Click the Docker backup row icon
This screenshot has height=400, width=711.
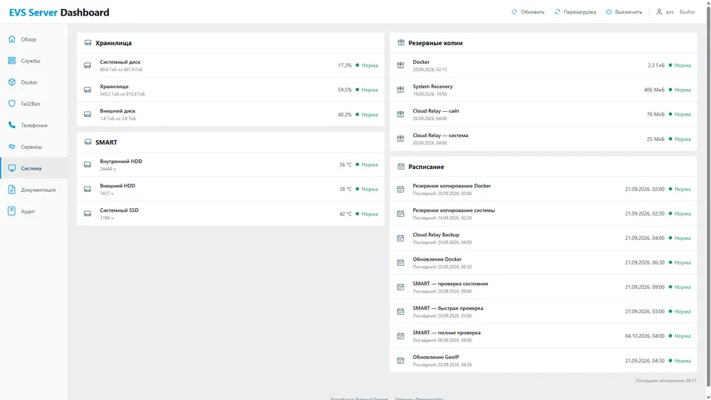click(401, 65)
